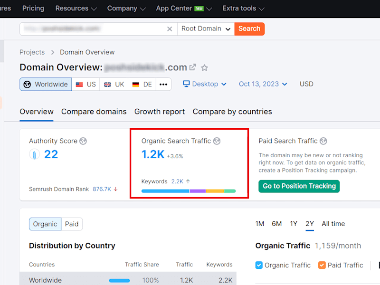
Task: Click the Traffic Share column header
Action: point(142,265)
